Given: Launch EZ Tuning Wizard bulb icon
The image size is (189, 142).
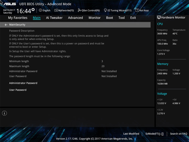Looking at the screenshot, I should [105, 10].
